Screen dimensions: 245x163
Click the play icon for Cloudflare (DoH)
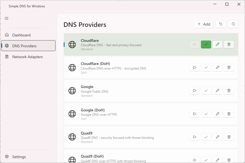click(195, 68)
